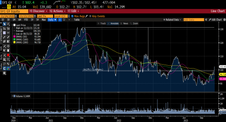226x122 pixels.
Task: Toggle the Mov Avgs checkbox
Action: click(x=72, y=16)
